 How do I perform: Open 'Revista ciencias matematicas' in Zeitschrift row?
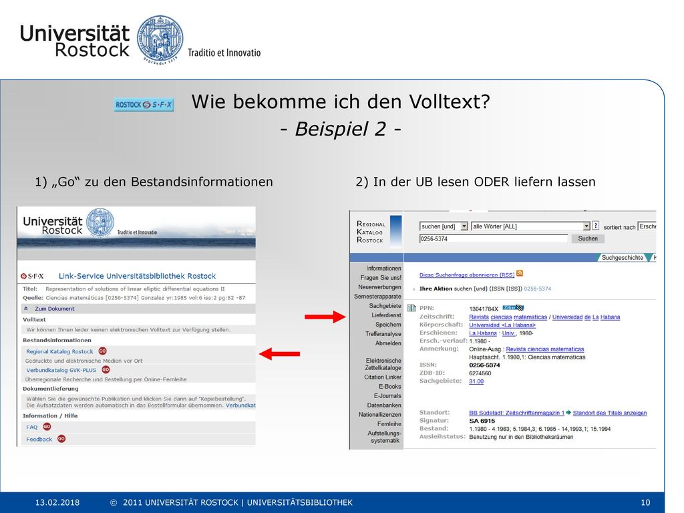click(x=508, y=317)
